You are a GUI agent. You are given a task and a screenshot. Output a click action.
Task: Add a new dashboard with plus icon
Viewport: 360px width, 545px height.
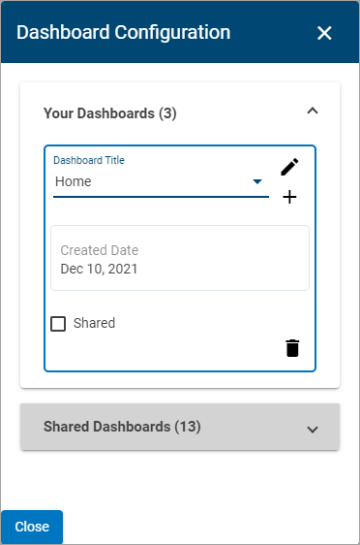coord(289,197)
